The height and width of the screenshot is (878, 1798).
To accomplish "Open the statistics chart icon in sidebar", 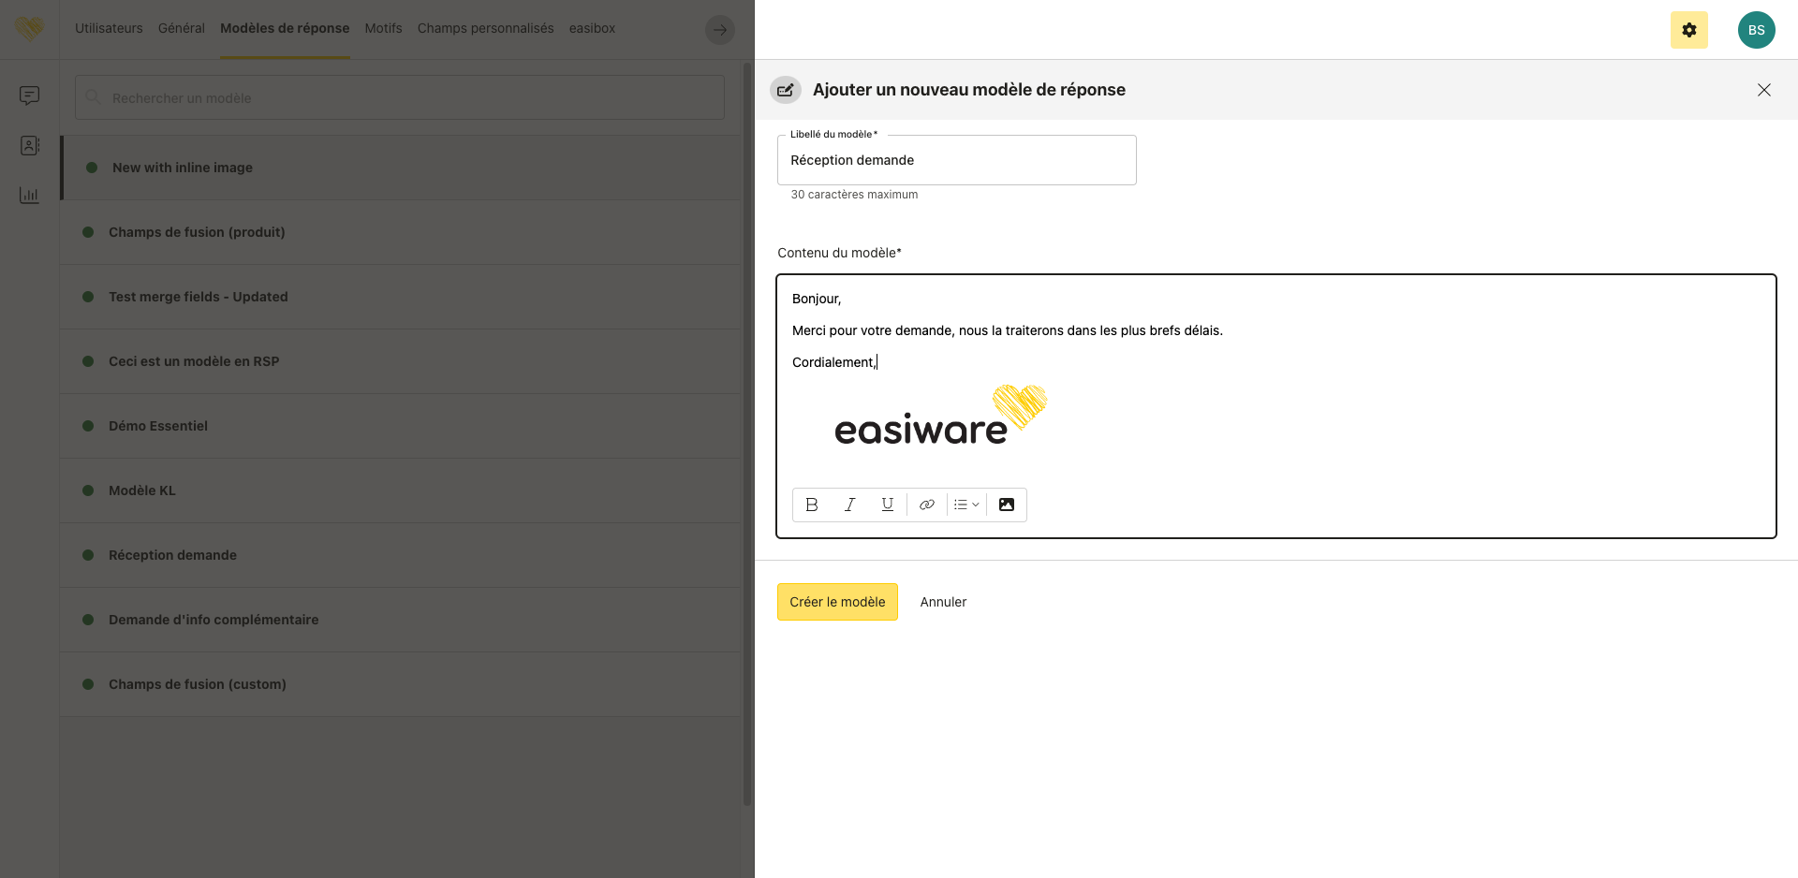I will 30,195.
